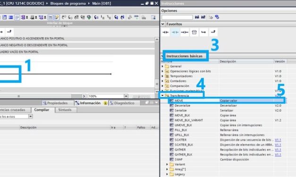Click the last blue icon in Opciones toolbar

click(x=217, y=17)
